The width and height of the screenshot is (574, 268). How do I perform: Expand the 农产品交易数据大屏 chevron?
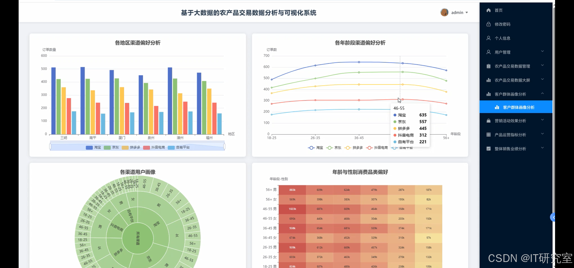tap(542, 79)
